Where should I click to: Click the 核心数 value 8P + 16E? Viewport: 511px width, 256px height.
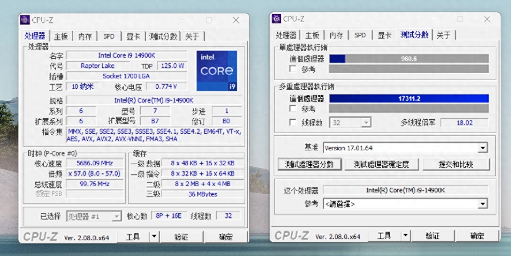(169, 216)
